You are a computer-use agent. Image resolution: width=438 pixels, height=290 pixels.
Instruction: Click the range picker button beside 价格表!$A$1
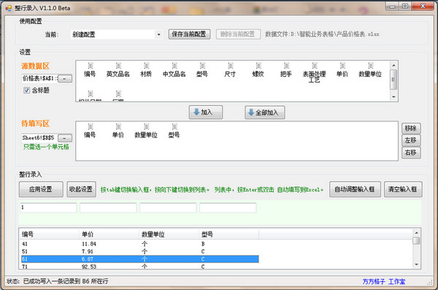[64, 79]
